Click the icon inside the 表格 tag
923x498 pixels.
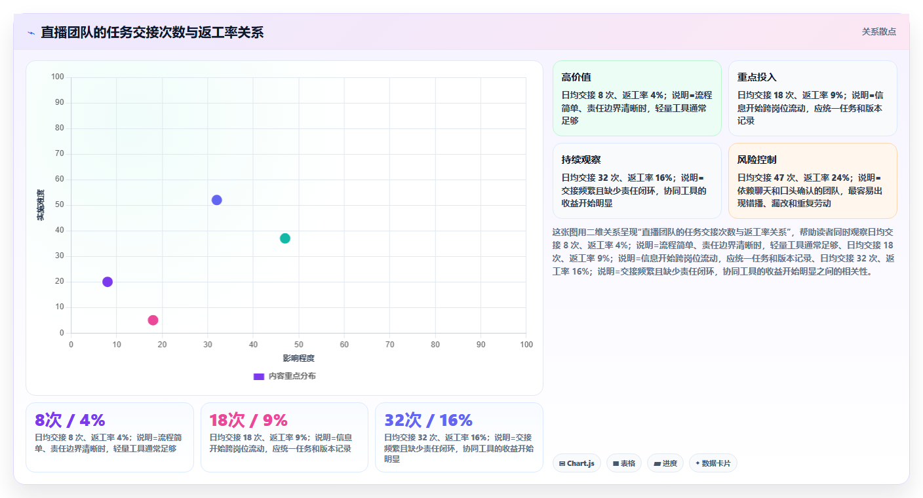coord(616,463)
